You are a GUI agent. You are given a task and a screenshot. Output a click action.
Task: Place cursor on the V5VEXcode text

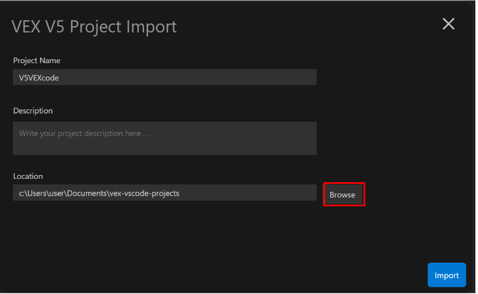pyautogui.click(x=39, y=78)
